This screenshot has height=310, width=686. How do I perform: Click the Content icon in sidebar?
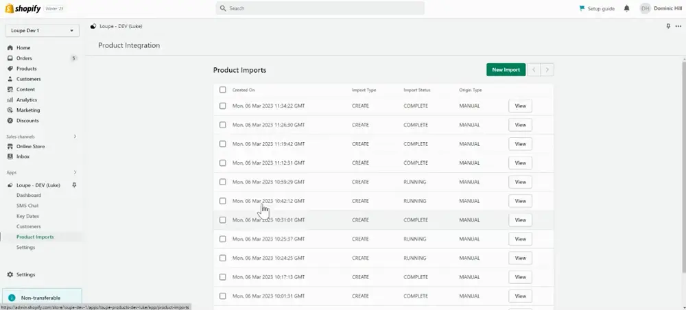pos(10,89)
